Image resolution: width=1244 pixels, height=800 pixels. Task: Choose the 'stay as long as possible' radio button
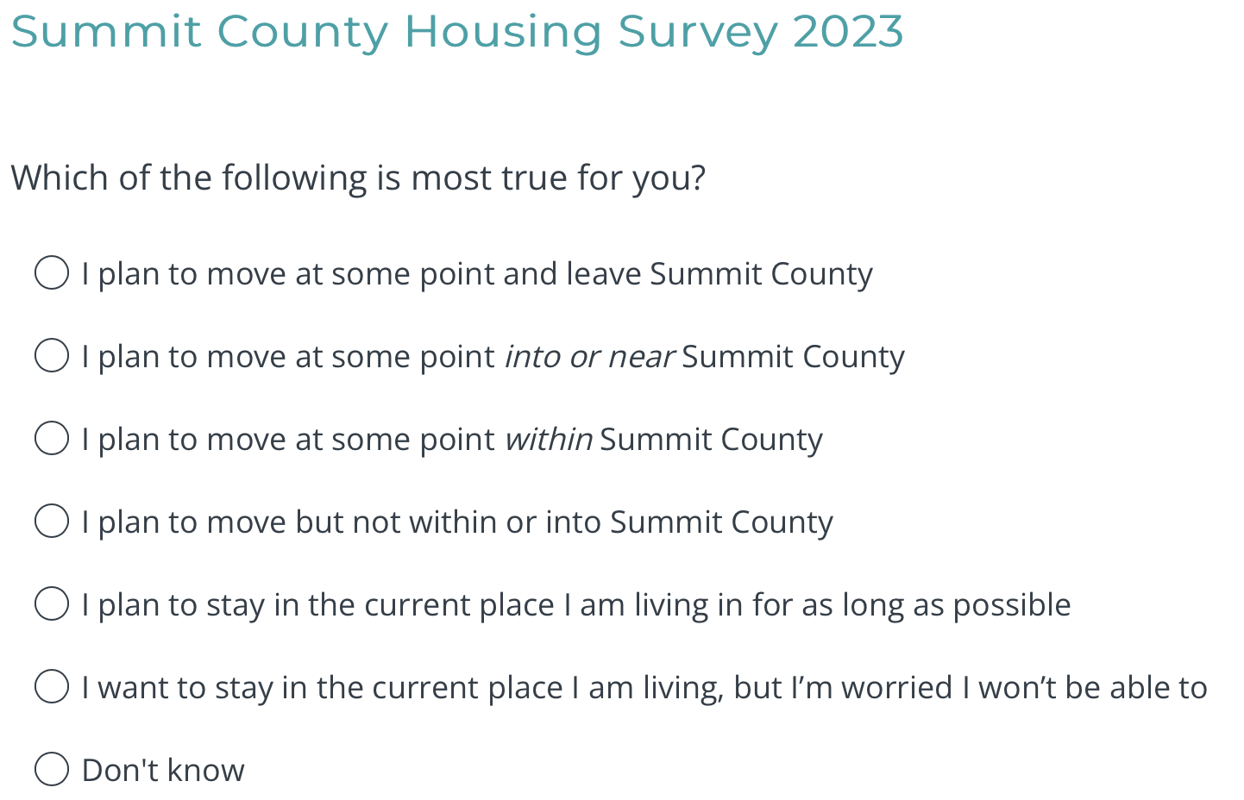click(52, 604)
